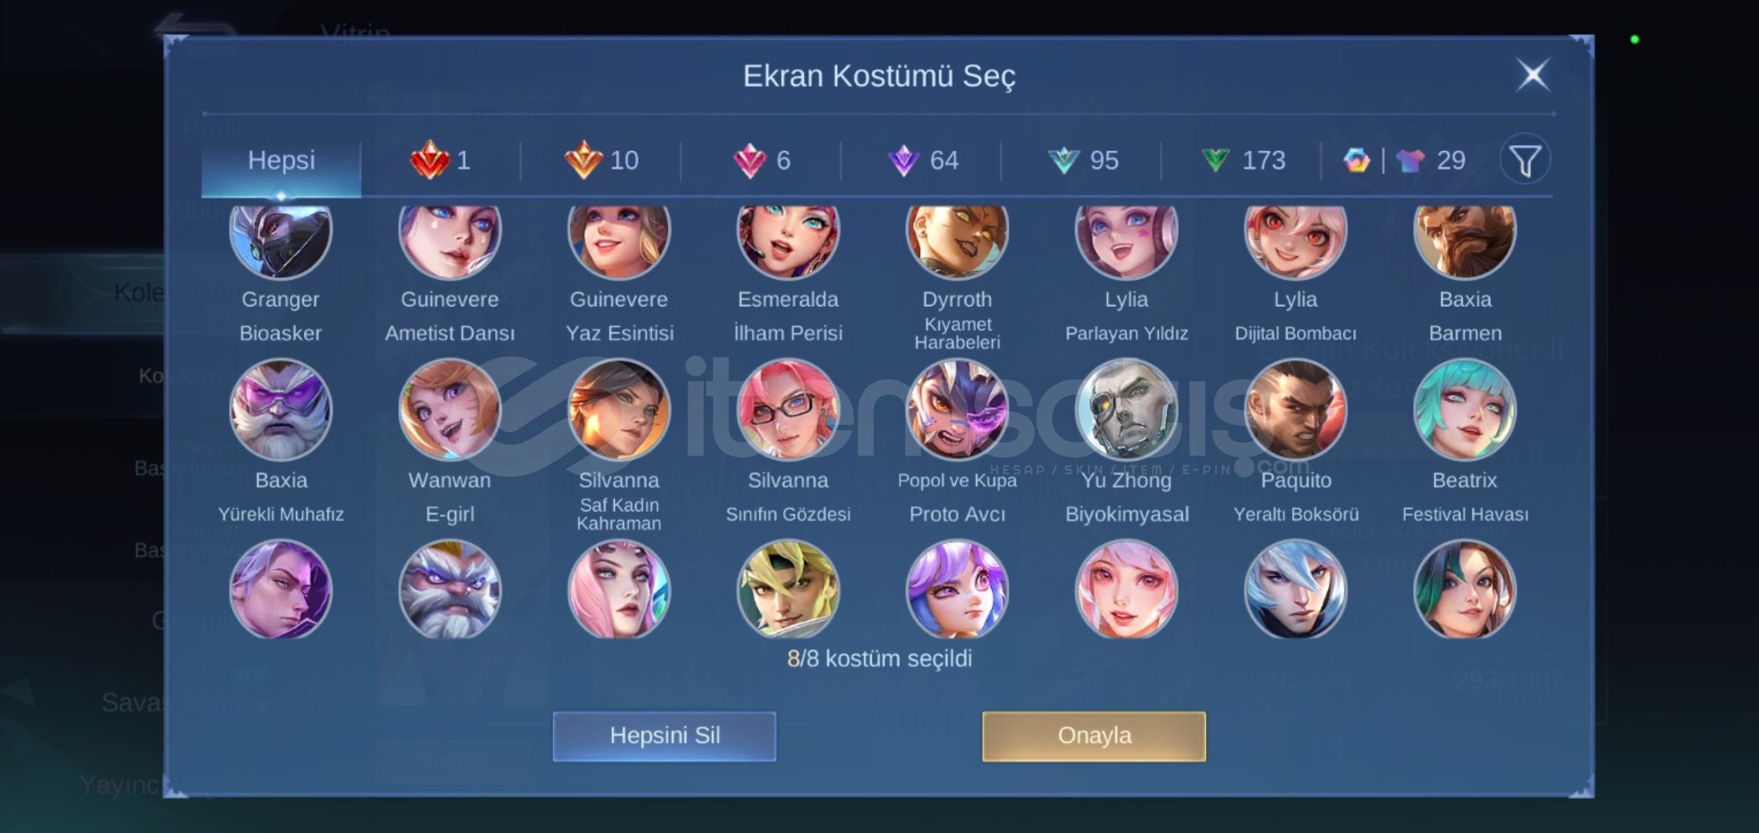Close the Ekran Kostümü Seç dialog

(1533, 75)
